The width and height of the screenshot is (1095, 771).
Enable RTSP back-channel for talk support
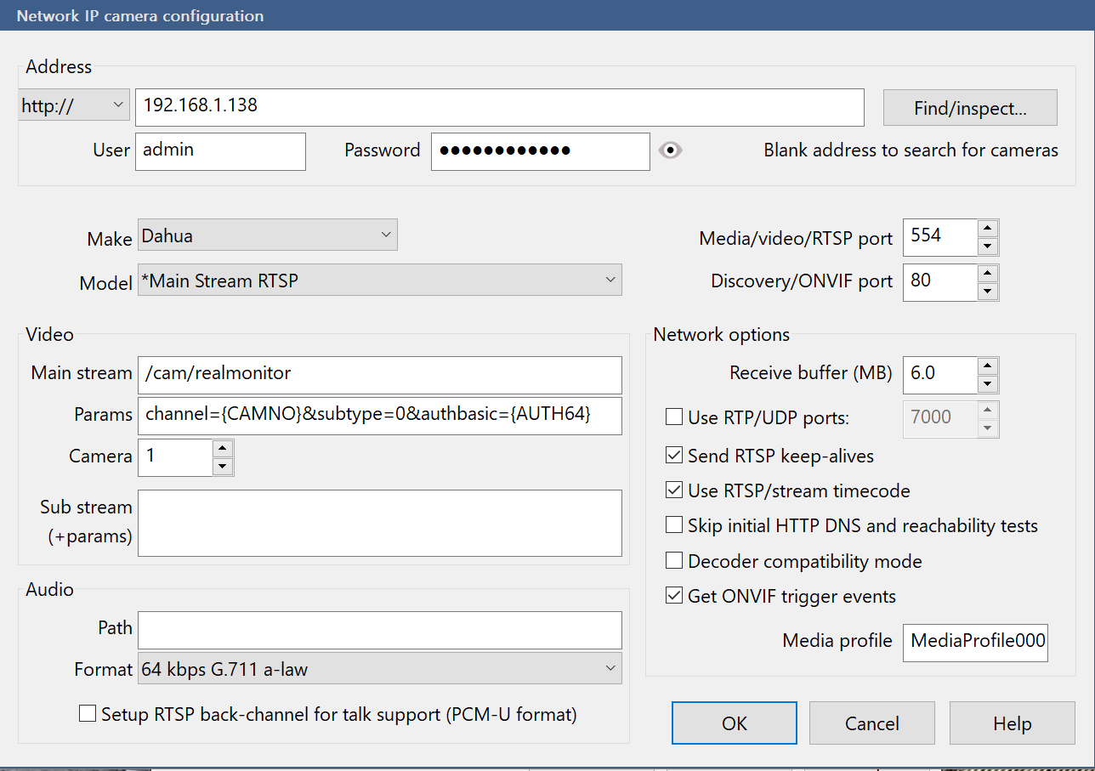[88, 714]
